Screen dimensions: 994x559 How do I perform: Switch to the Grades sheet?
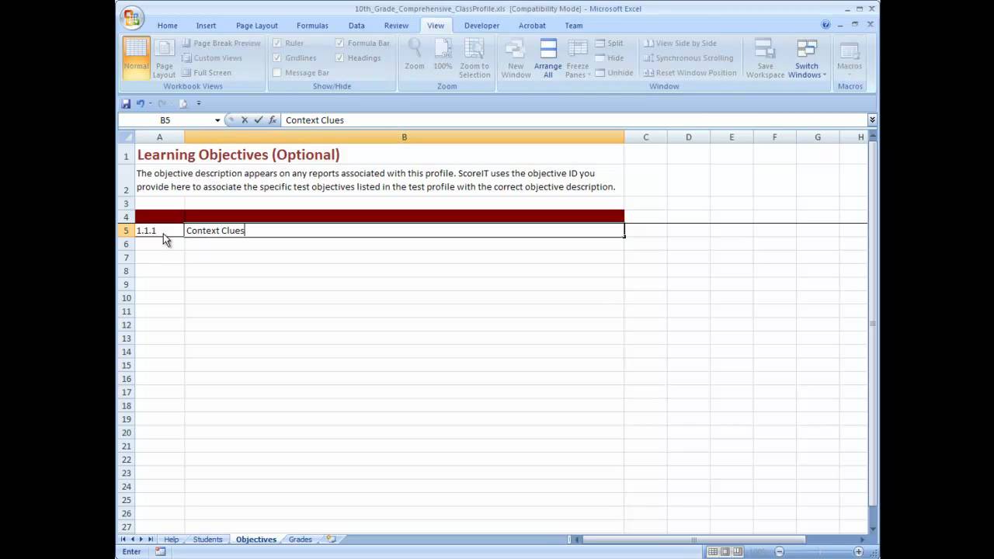click(x=300, y=540)
